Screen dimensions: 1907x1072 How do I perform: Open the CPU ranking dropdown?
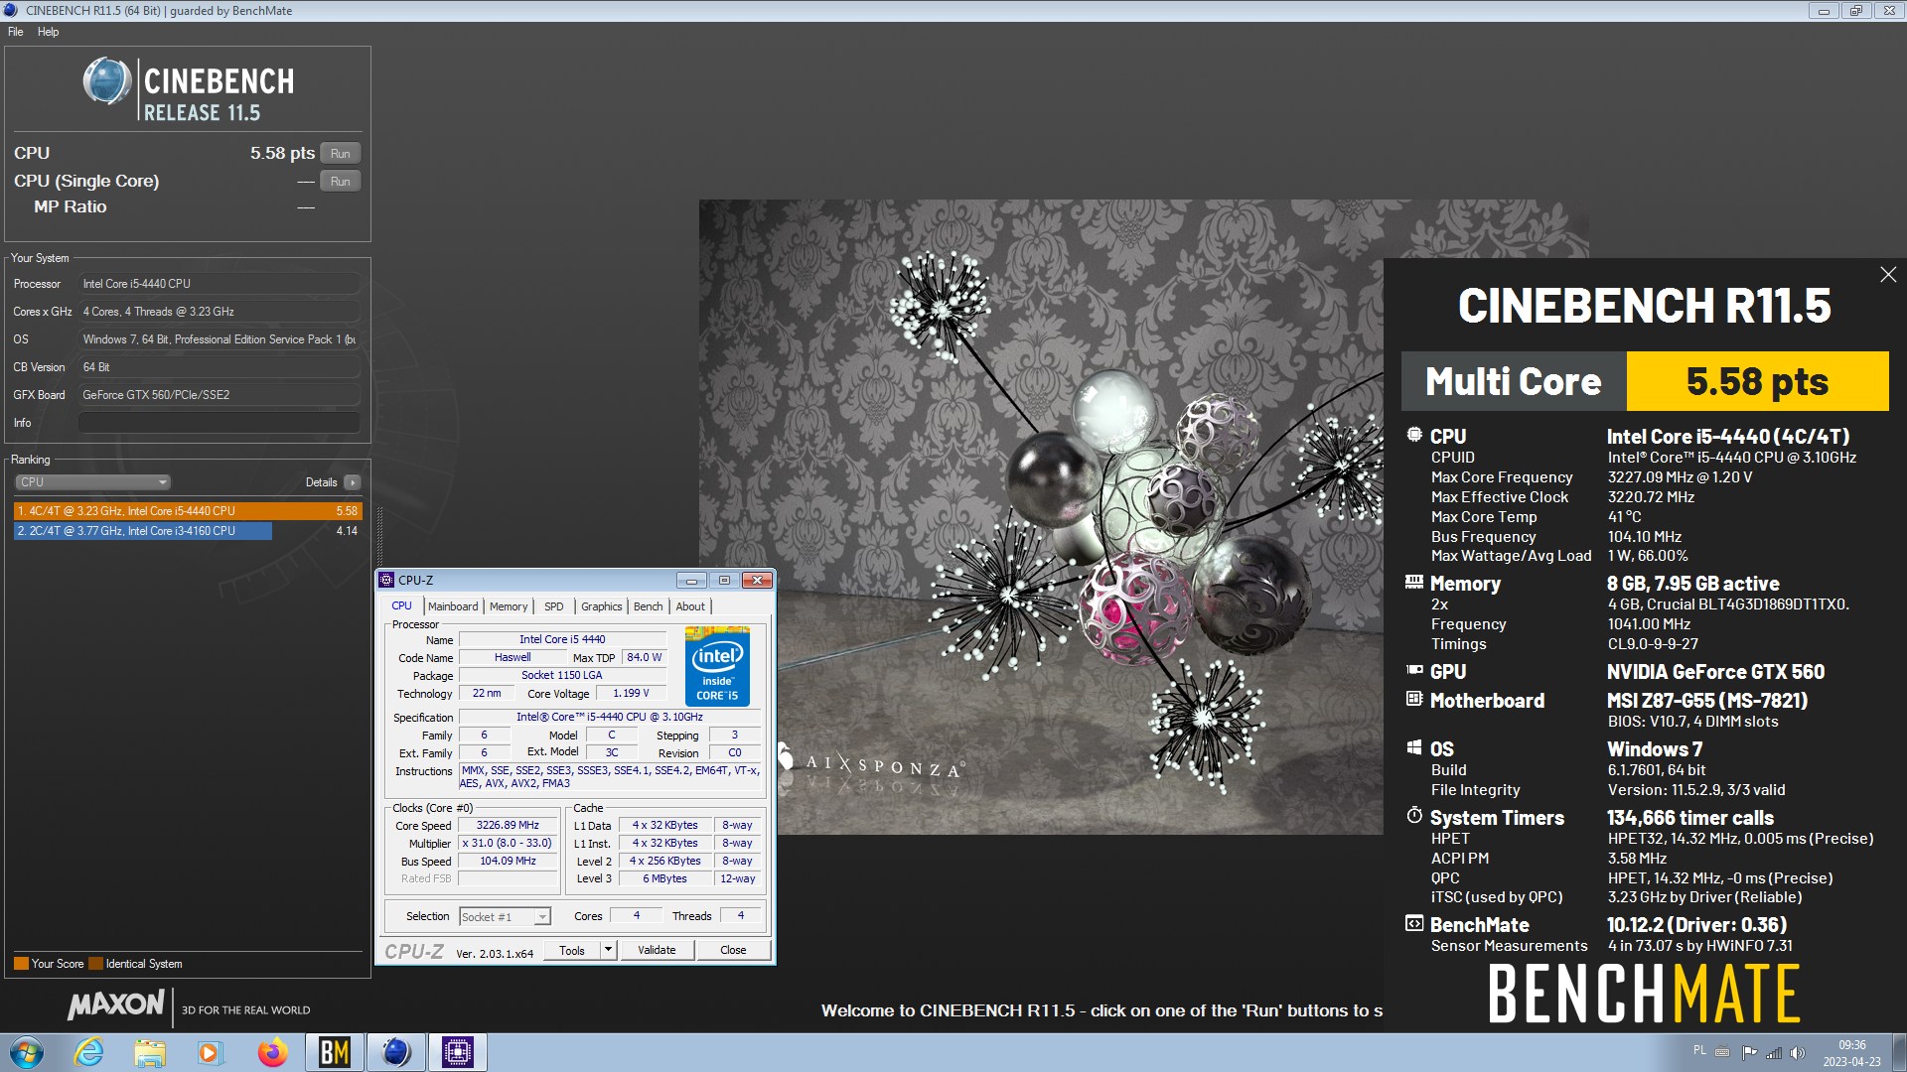92,482
